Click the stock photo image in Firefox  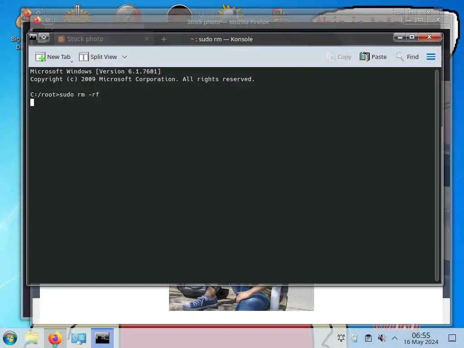click(241, 298)
